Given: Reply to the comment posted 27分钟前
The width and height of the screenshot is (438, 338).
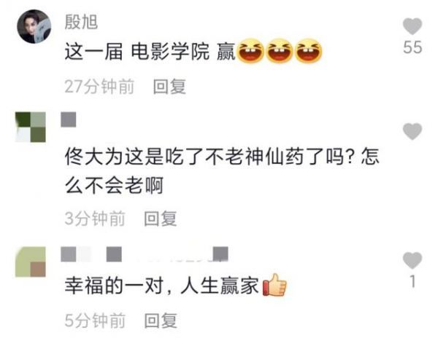Looking at the screenshot, I should tap(169, 87).
